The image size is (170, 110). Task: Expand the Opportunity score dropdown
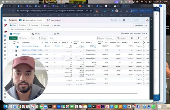(55, 20)
